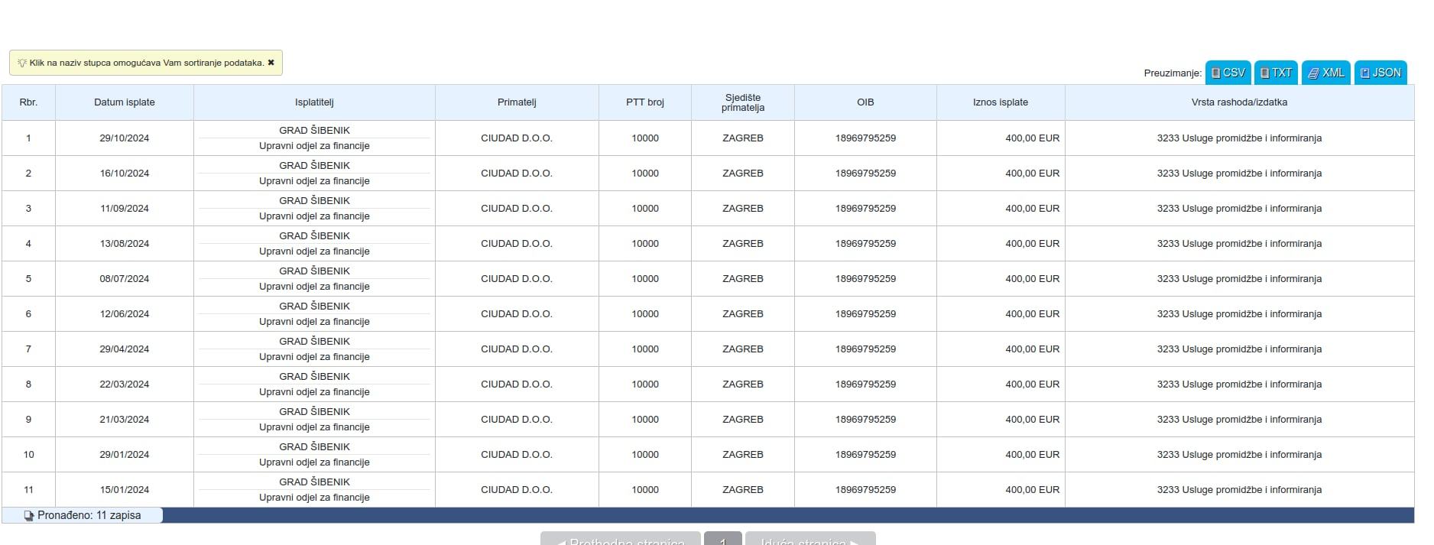Close the yellow sorting hint notice
This screenshot has height=545, width=1434.
click(x=271, y=63)
